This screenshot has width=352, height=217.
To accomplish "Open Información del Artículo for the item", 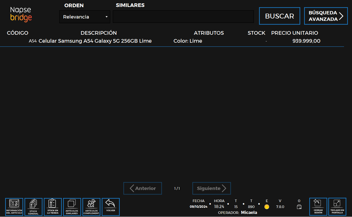I will tap(14, 207).
